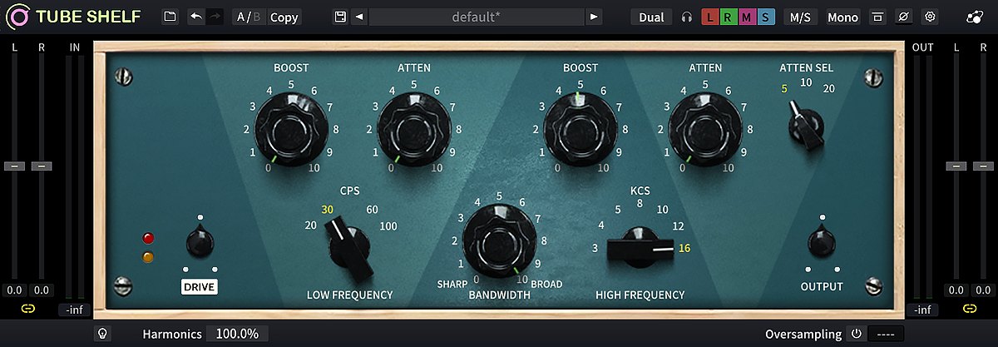Viewport: 998px width, 347px height.
Task: Open the default* preset name dropdown
Action: click(x=476, y=17)
